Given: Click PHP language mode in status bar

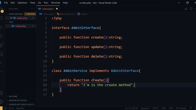Looking at the screenshot, I should click(171, 108).
